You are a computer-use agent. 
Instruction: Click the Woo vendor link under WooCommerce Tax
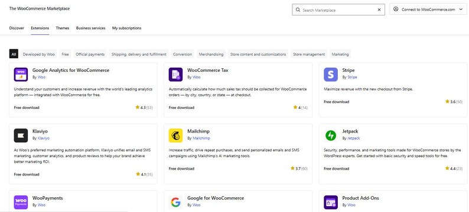point(197,77)
